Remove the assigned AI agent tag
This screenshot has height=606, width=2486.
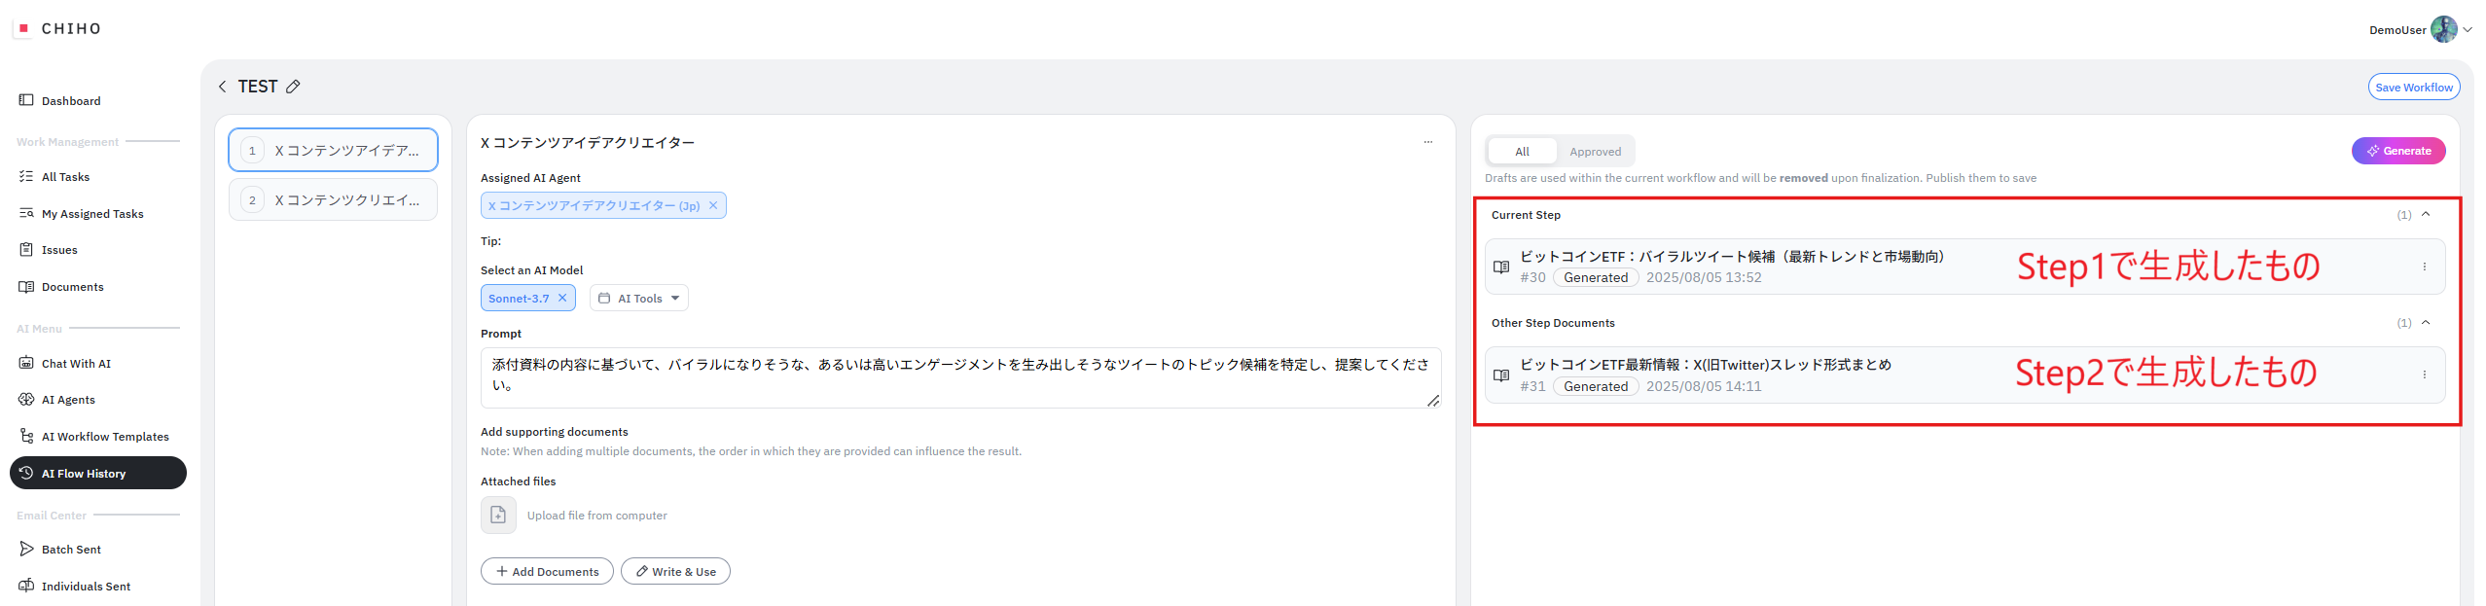[x=713, y=205]
